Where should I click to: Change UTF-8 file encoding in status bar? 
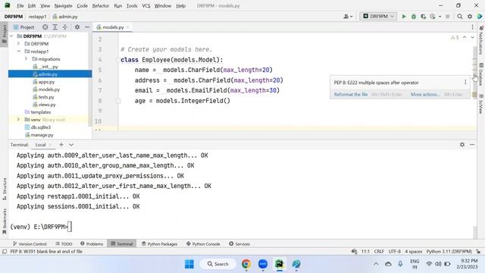coord(395,251)
